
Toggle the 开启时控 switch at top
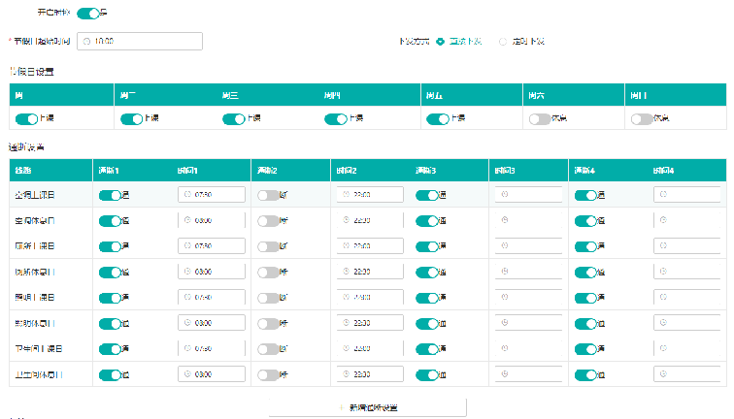point(88,14)
